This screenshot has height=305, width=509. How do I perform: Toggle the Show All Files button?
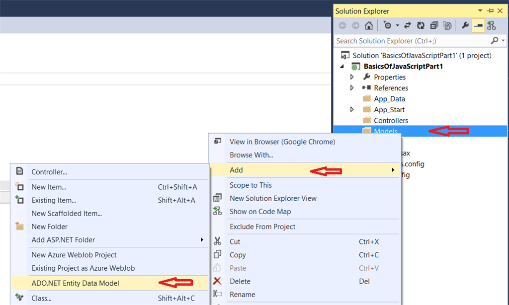click(x=447, y=25)
